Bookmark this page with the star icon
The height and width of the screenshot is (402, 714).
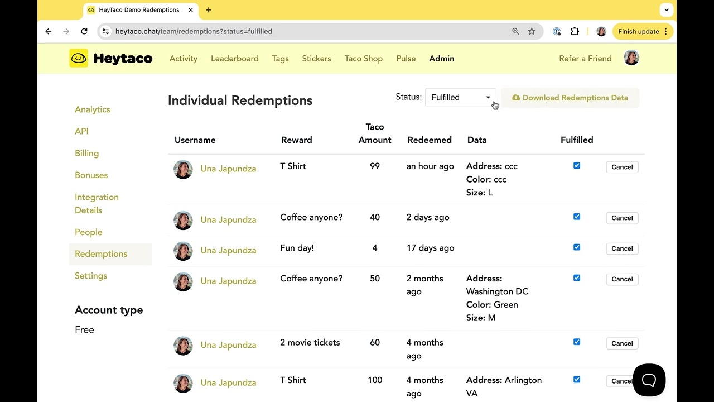coord(532,32)
